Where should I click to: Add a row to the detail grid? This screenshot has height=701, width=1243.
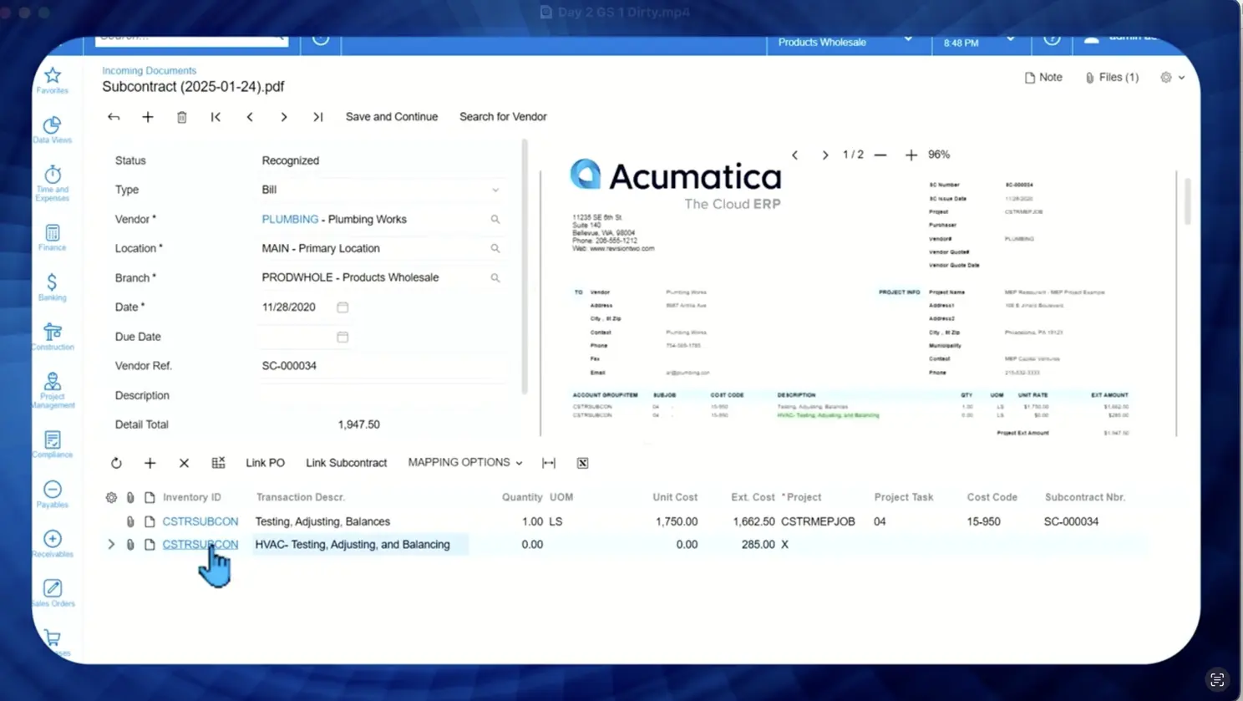coord(150,463)
